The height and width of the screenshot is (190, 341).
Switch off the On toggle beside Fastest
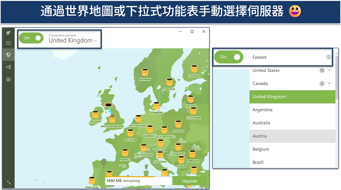(x=229, y=57)
